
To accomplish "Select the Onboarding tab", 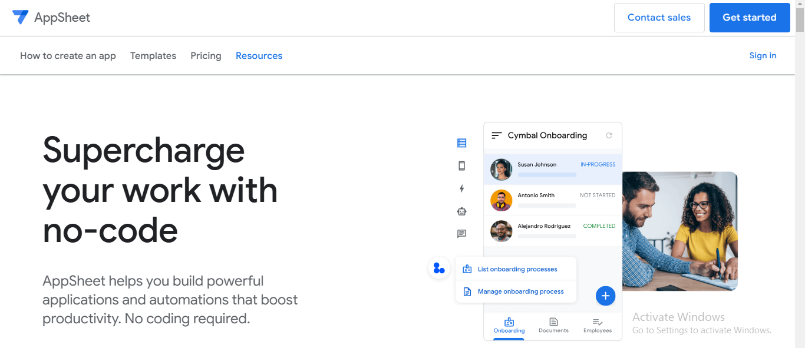I will click(509, 326).
